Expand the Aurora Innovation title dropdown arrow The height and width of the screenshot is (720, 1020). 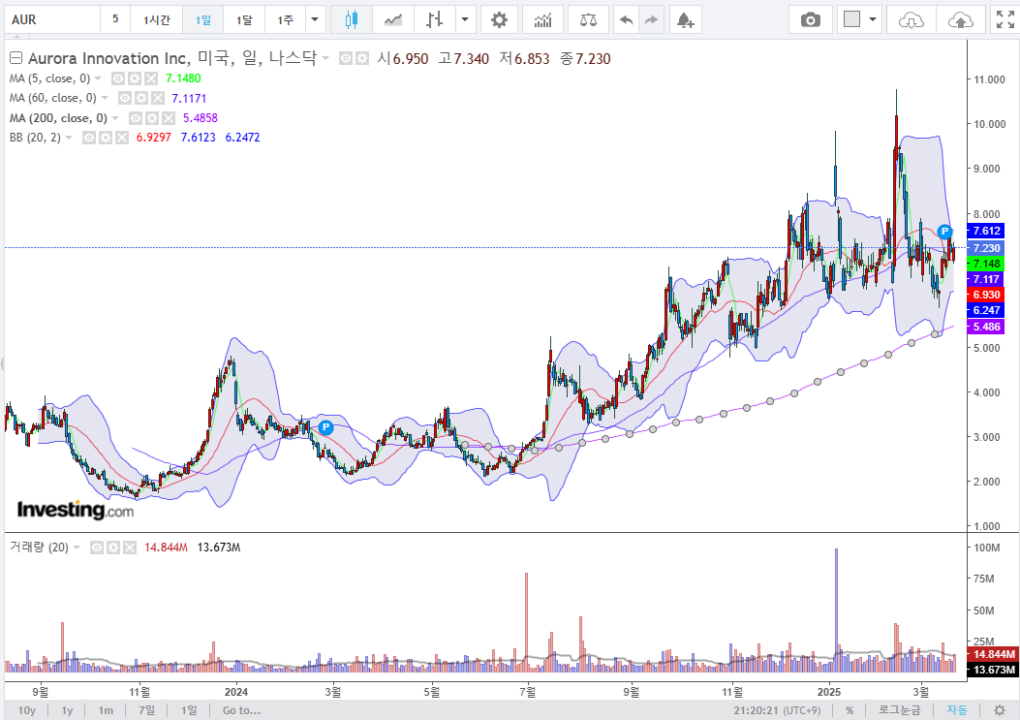point(325,58)
